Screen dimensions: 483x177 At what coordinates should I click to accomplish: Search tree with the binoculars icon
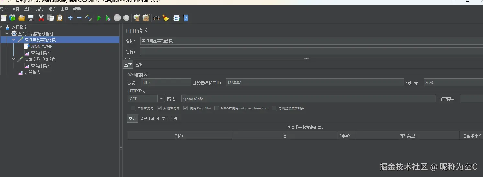pos(157,18)
